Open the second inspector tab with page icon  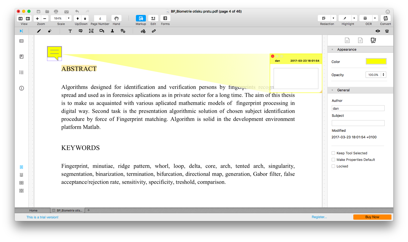point(360,40)
